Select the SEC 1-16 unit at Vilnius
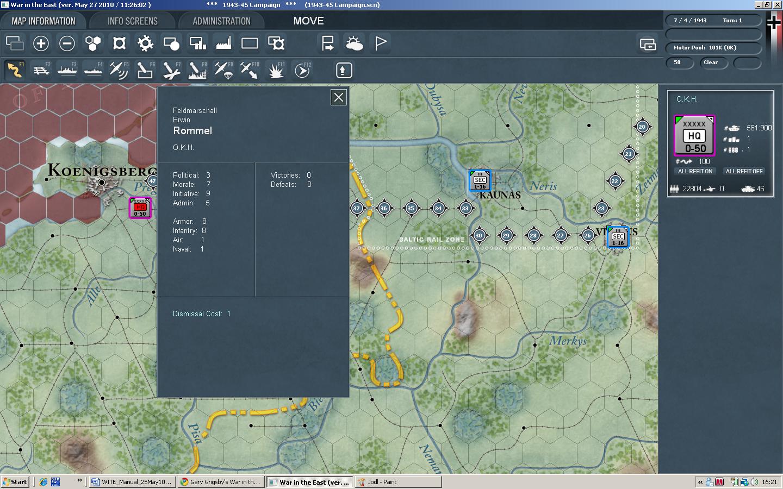The image size is (783, 489). point(618,237)
